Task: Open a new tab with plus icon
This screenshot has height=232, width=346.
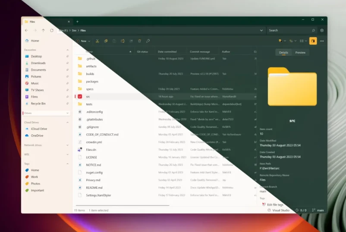Action: click(x=77, y=22)
